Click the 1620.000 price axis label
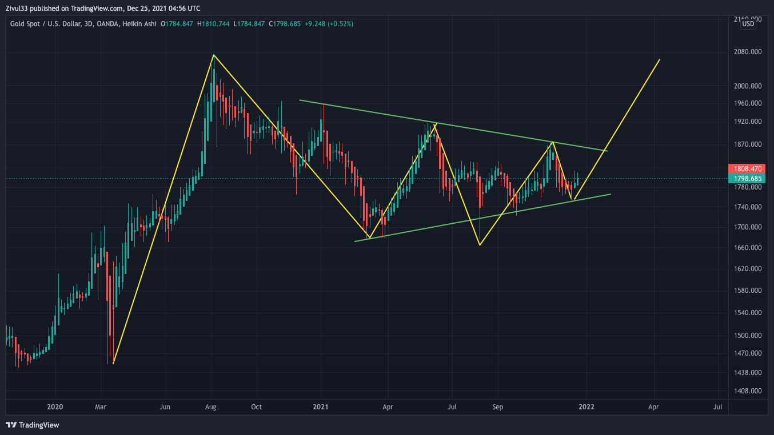This screenshot has width=774, height=435. (x=748, y=269)
